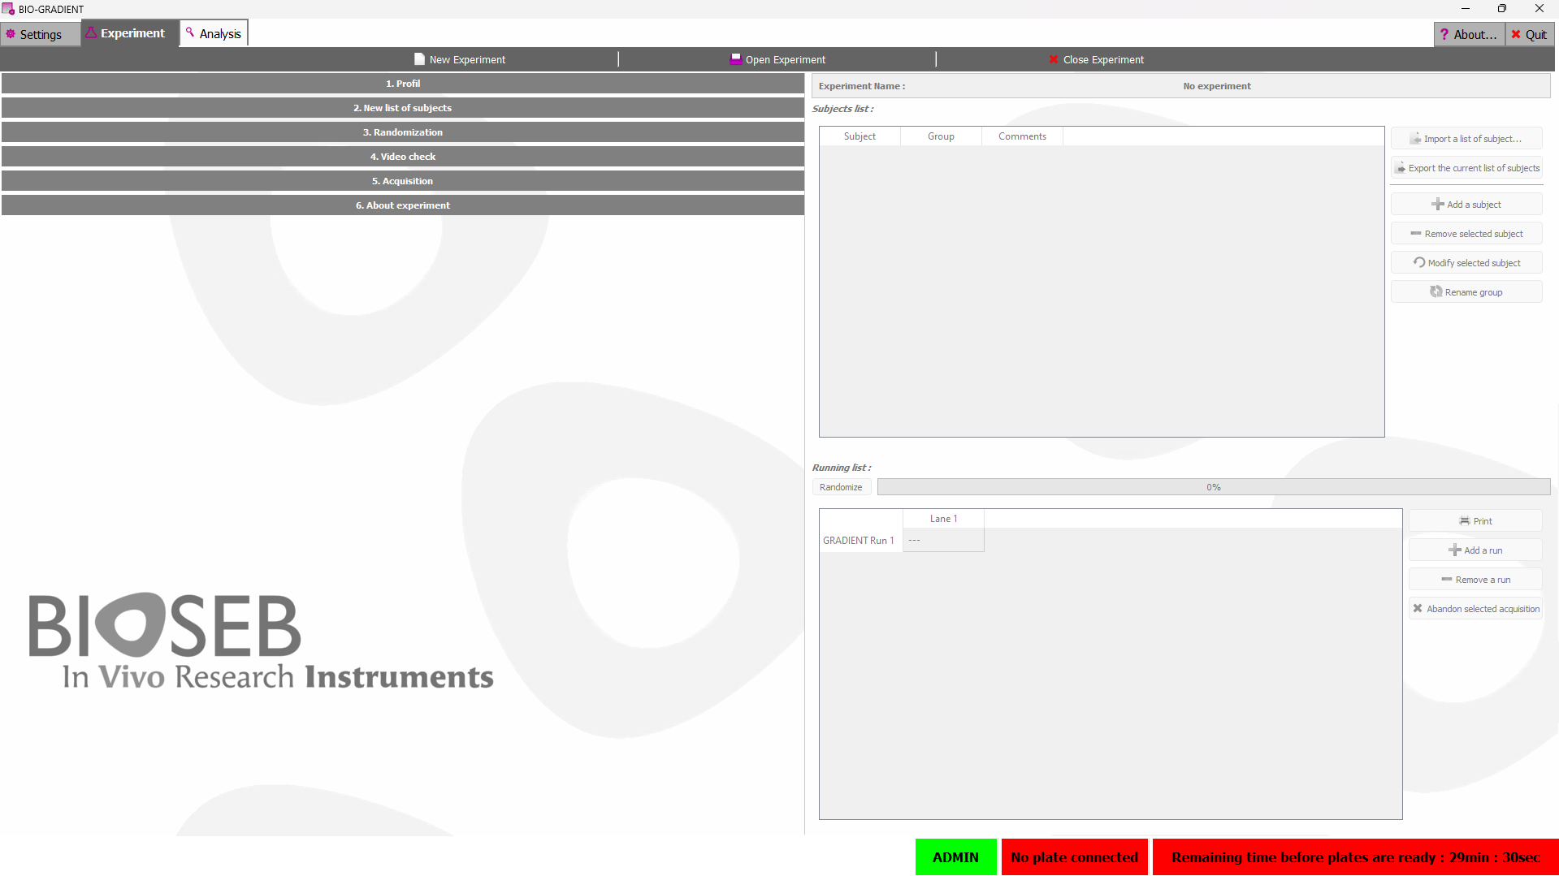Click the red Close Experiment icon

(x=1053, y=59)
